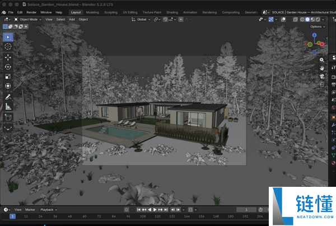Toggle camera view with the camera icon
The image size is (336, 226).
pyautogui.click(x=321, y=77)
